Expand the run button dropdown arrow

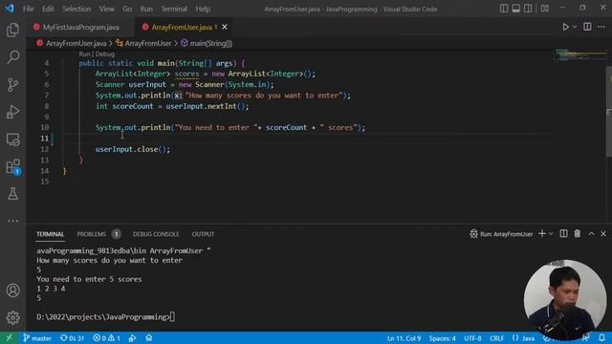point(575,27)
